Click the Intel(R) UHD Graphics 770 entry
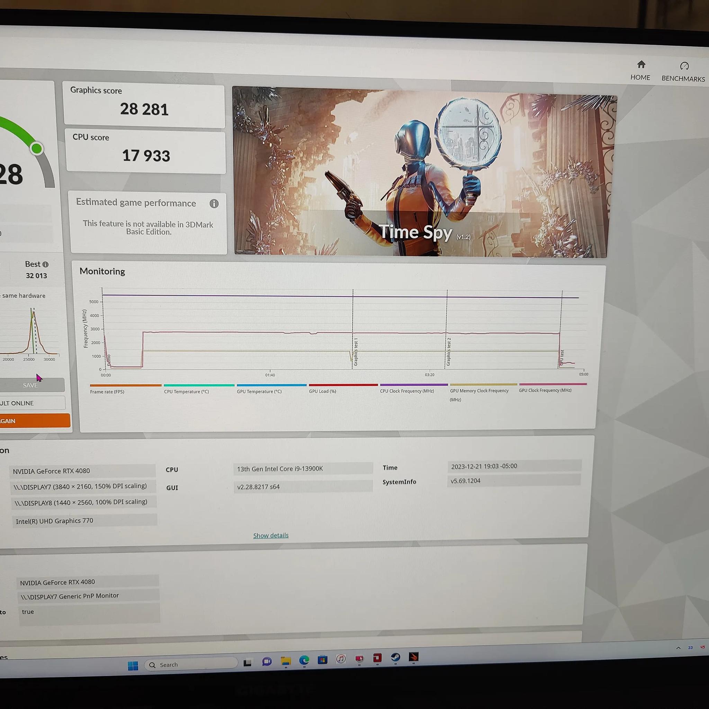The width and height of the screenshot is (709, 709). point(85,520)
